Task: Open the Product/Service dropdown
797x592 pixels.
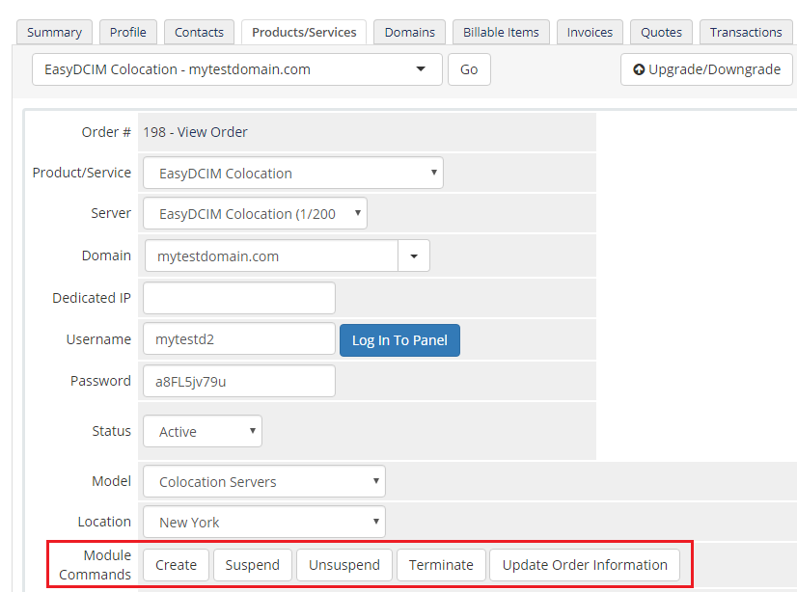Action: point(293,174)
